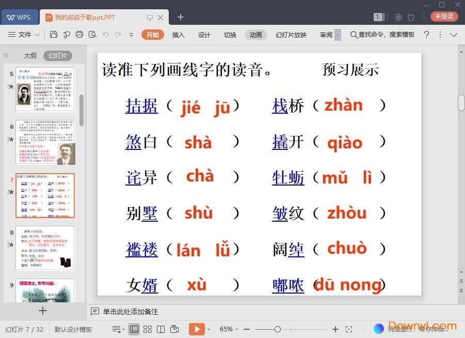The image size is (465, 338).
Task: Start slideshow with orange play button
Action: tap(197, 329)
